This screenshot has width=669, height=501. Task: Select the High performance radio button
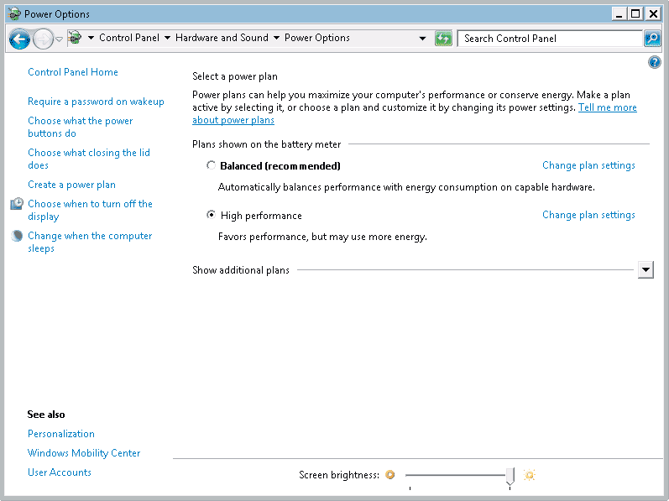tap(211, 215)
